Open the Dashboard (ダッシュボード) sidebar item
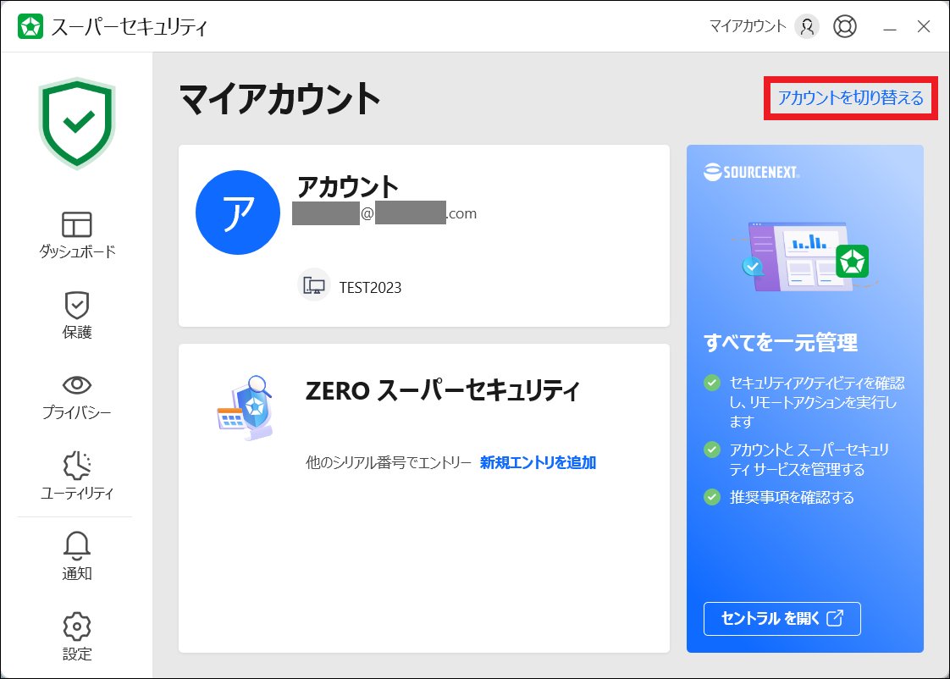Viewport: 950px width, 679px height. [x=77, y=235]
